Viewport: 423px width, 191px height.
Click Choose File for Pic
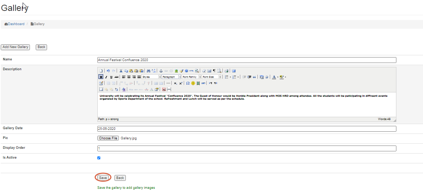pyautogui.click(x=108, y=138)
